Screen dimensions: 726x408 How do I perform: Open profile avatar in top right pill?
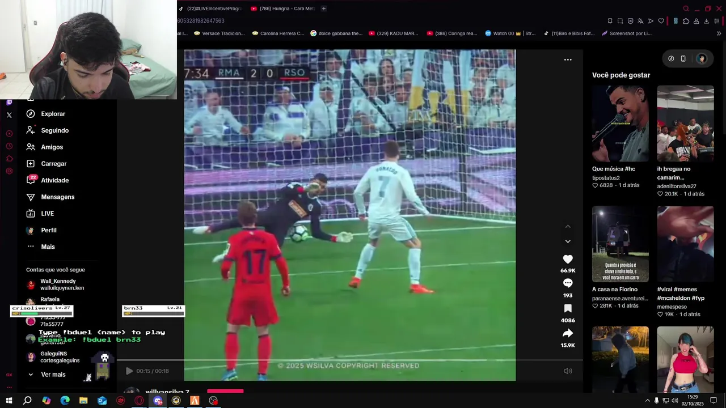[702, 58]
